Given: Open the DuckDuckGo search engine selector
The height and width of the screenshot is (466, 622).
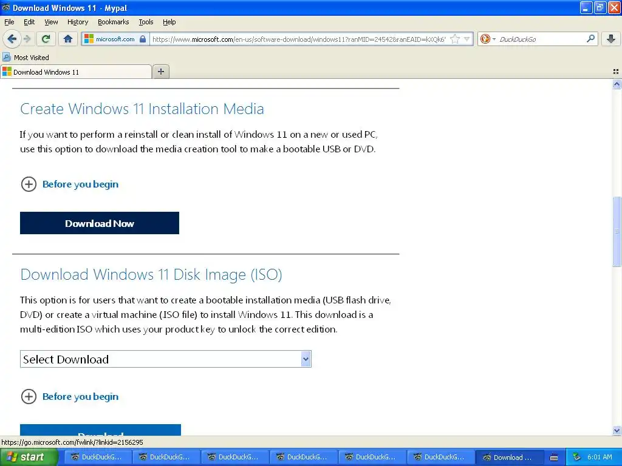Looking at the screenshot, I should [488, 39].
